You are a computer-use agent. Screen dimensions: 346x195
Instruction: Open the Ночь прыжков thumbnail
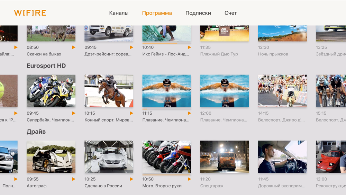(x=282, y=33)
